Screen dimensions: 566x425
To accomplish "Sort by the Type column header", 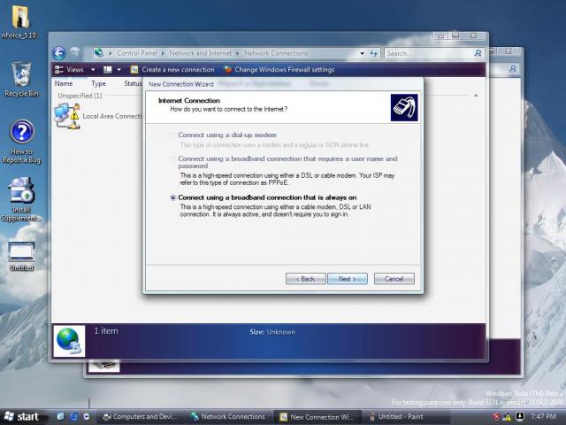I will [98, 83].
